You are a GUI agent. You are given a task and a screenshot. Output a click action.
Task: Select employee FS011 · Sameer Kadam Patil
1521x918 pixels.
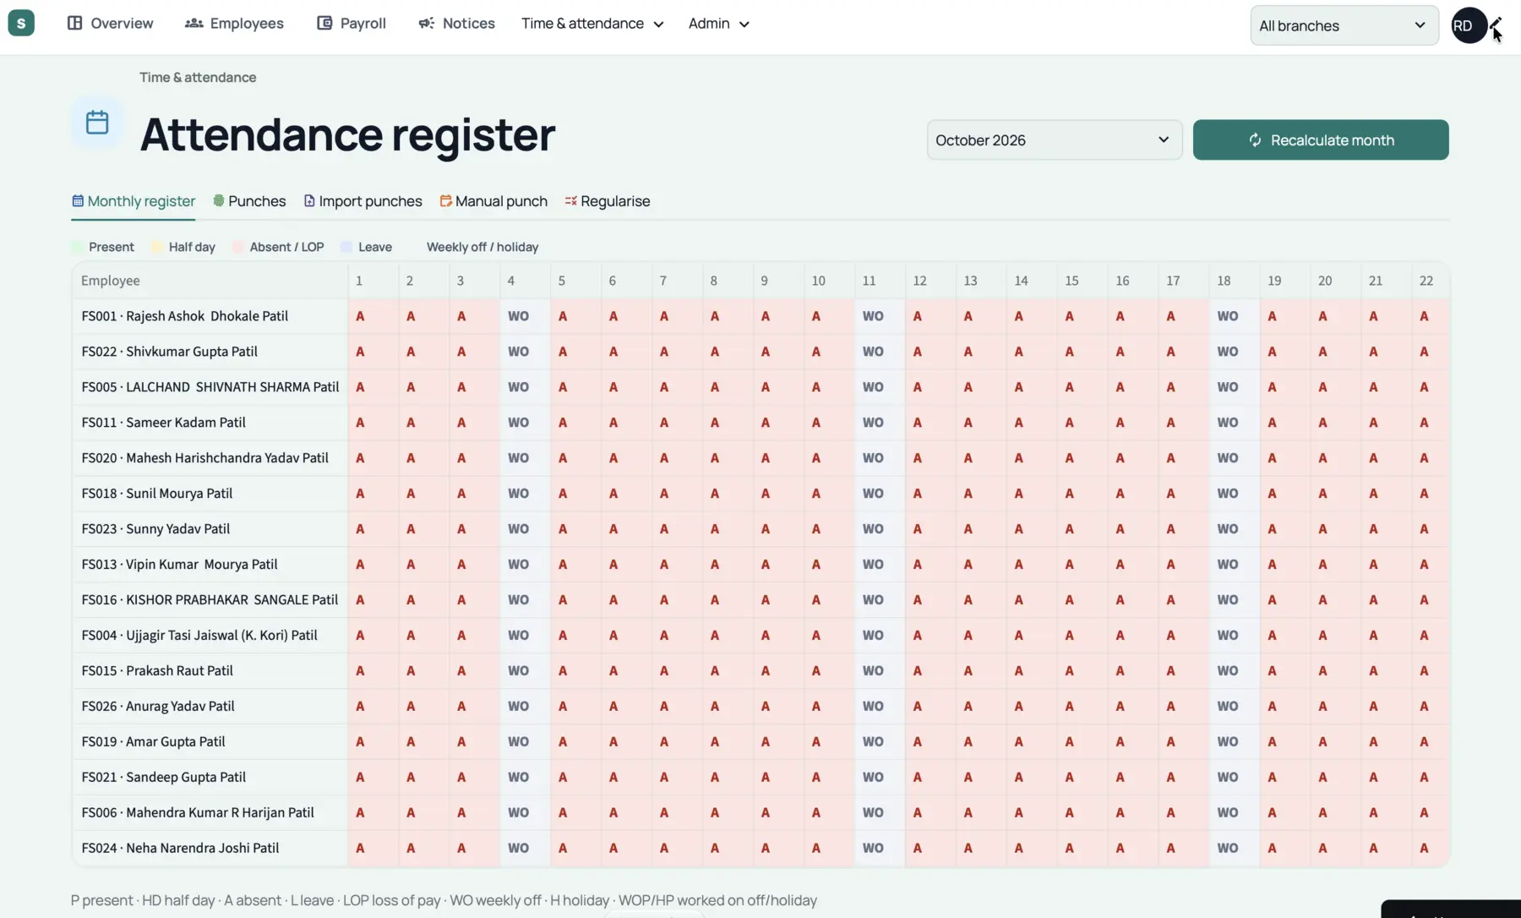(x=164, y=423)
